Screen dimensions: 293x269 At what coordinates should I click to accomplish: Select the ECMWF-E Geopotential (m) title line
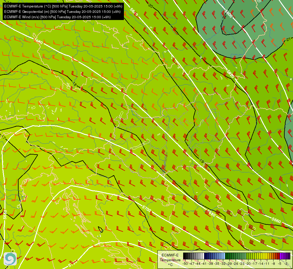62,12
